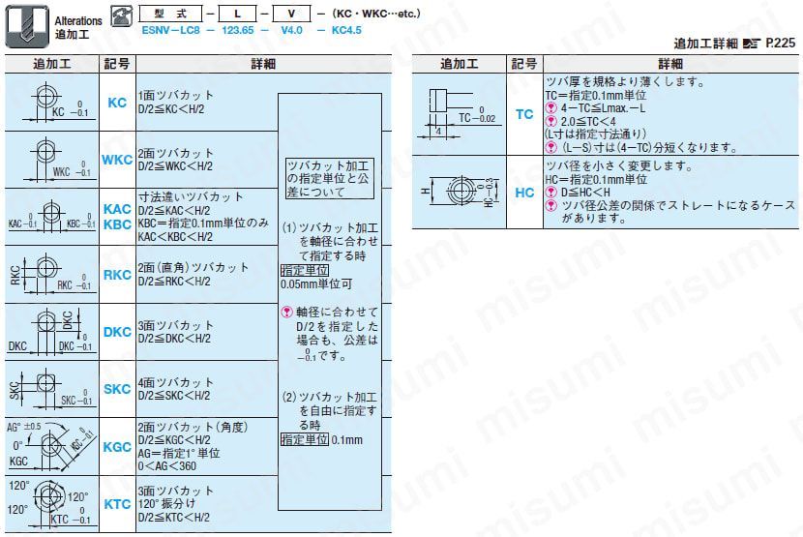This screenshot has width=803, height=537.
Task: Click the right table 詳細 header
Action: pos(670,64)
